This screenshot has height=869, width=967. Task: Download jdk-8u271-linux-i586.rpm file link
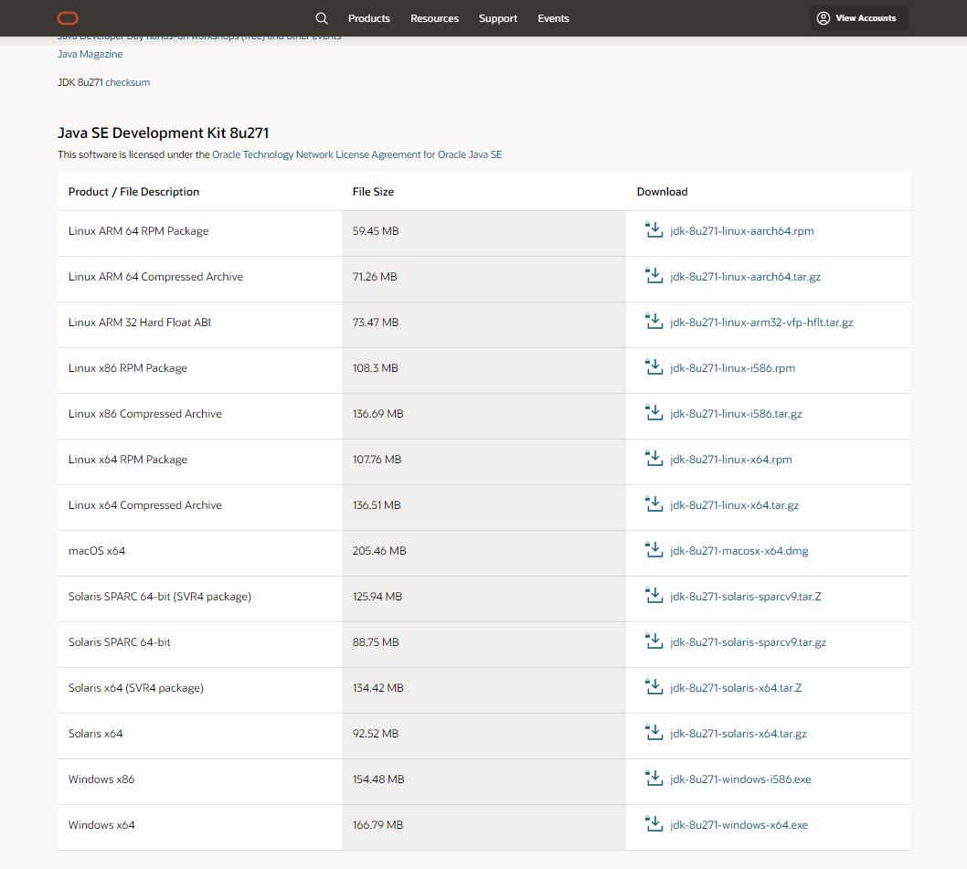click(733, 368)
